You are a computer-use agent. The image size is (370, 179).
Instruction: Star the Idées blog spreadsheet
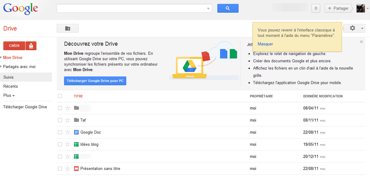pos(68,144)
